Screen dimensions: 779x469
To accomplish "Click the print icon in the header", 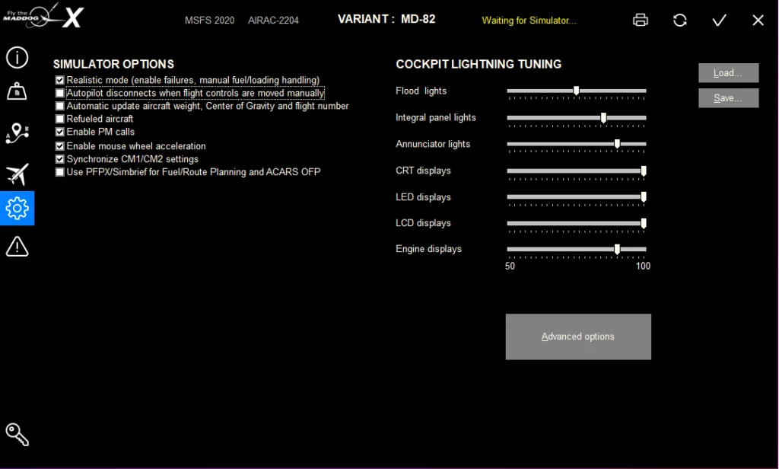I will 641,20.
